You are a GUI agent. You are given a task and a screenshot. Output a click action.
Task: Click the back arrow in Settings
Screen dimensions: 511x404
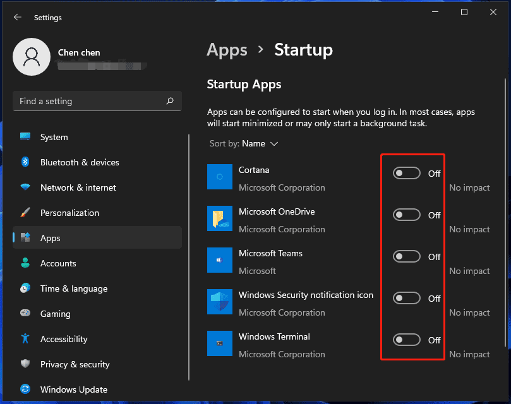tap(17, 18)
